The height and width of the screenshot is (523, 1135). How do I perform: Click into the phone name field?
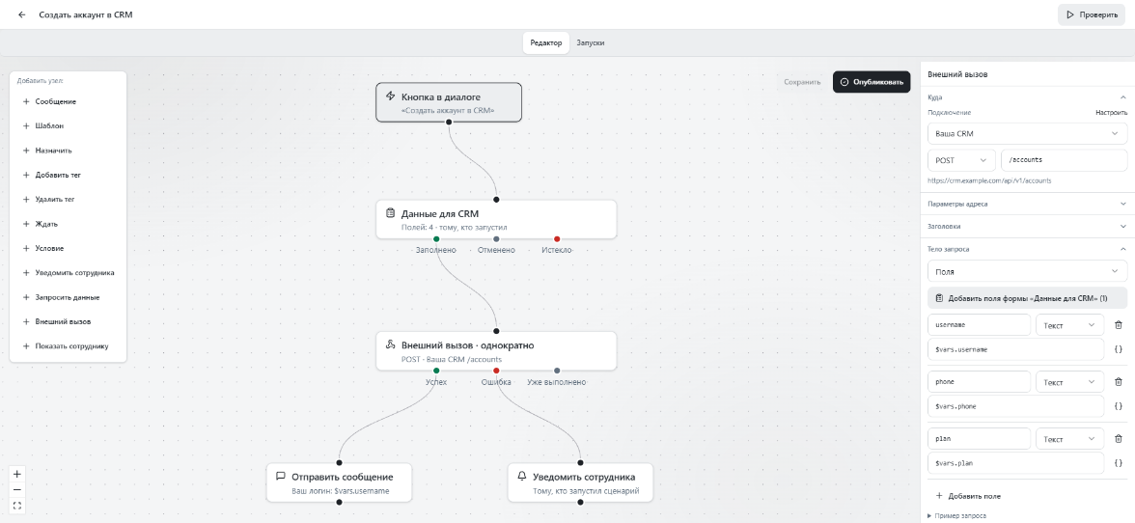[x=980, y=382]
